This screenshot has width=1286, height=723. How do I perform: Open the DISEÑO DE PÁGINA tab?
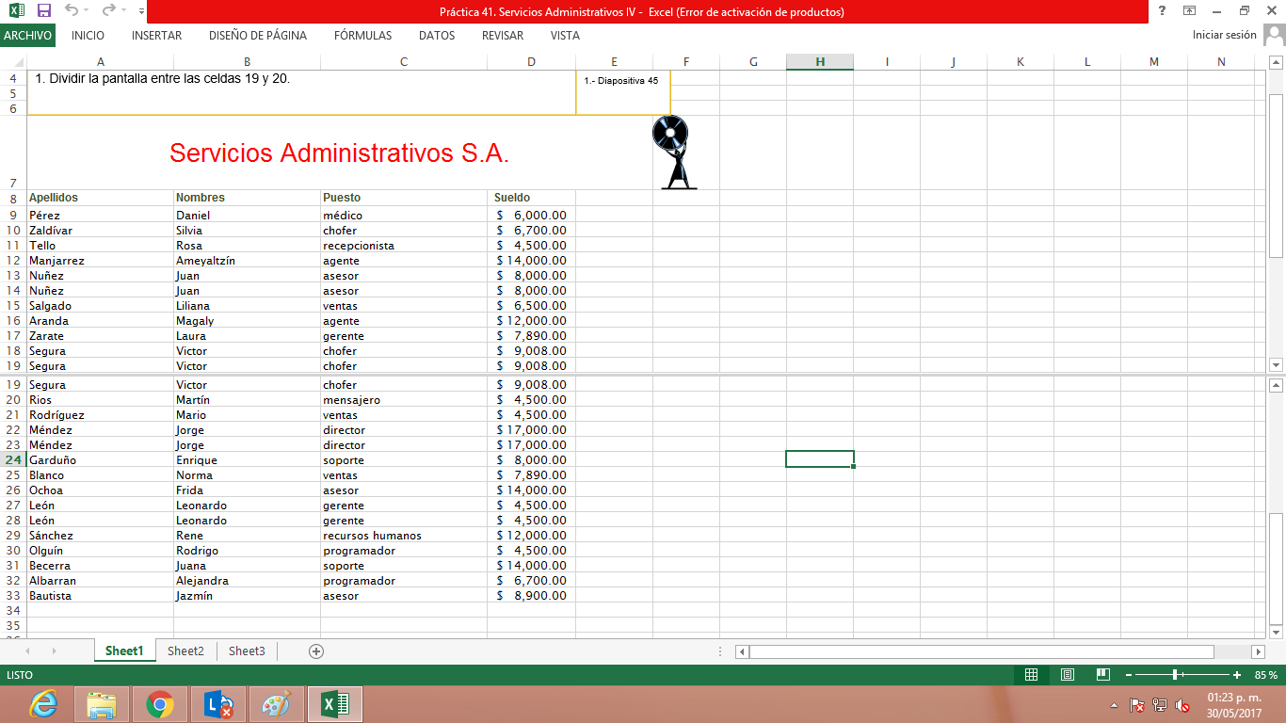pos(258,36)
